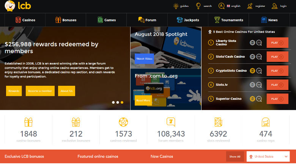This screenshot has height=167, width=296.
Task: Click the casino bonuses gift icon above 1848
Action: [28, 122]
